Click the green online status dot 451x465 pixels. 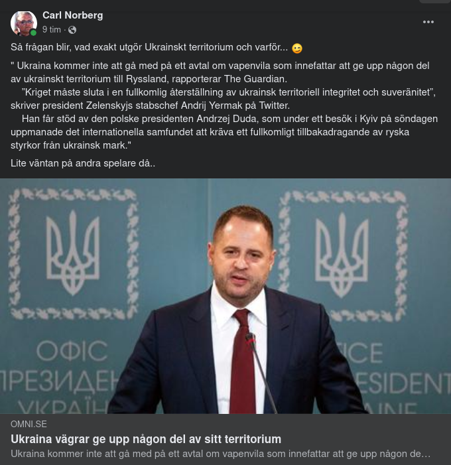[x=33, y=33]
